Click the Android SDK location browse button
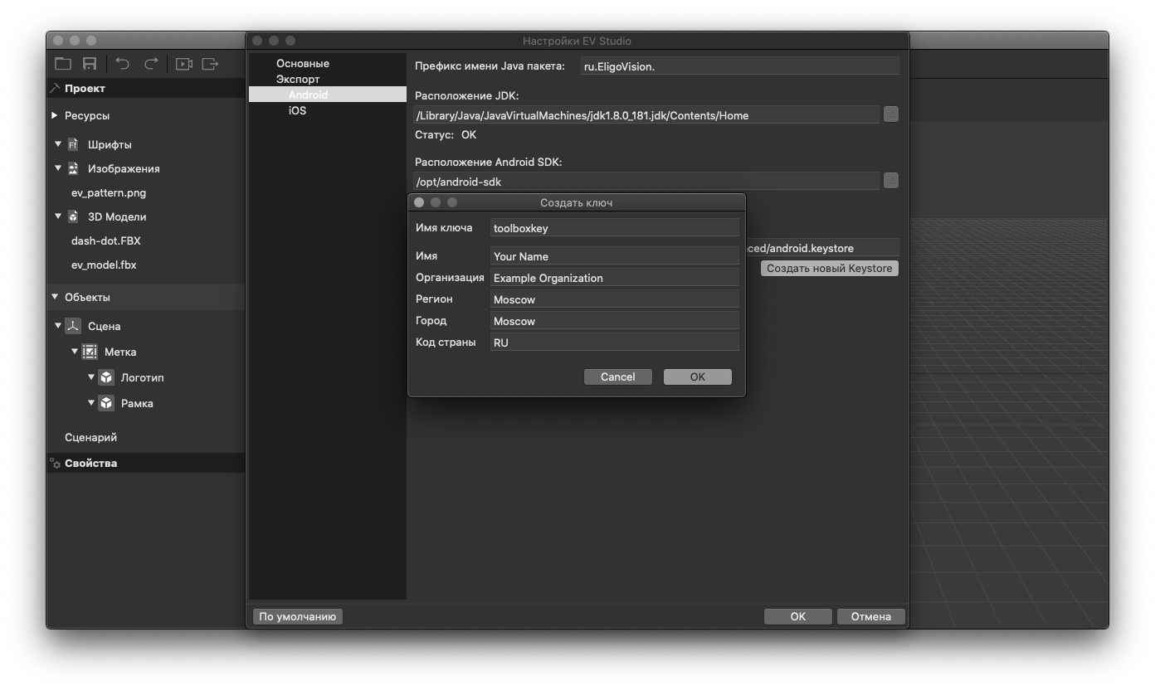Viewport: 1155px width, 690px height. 890,181
